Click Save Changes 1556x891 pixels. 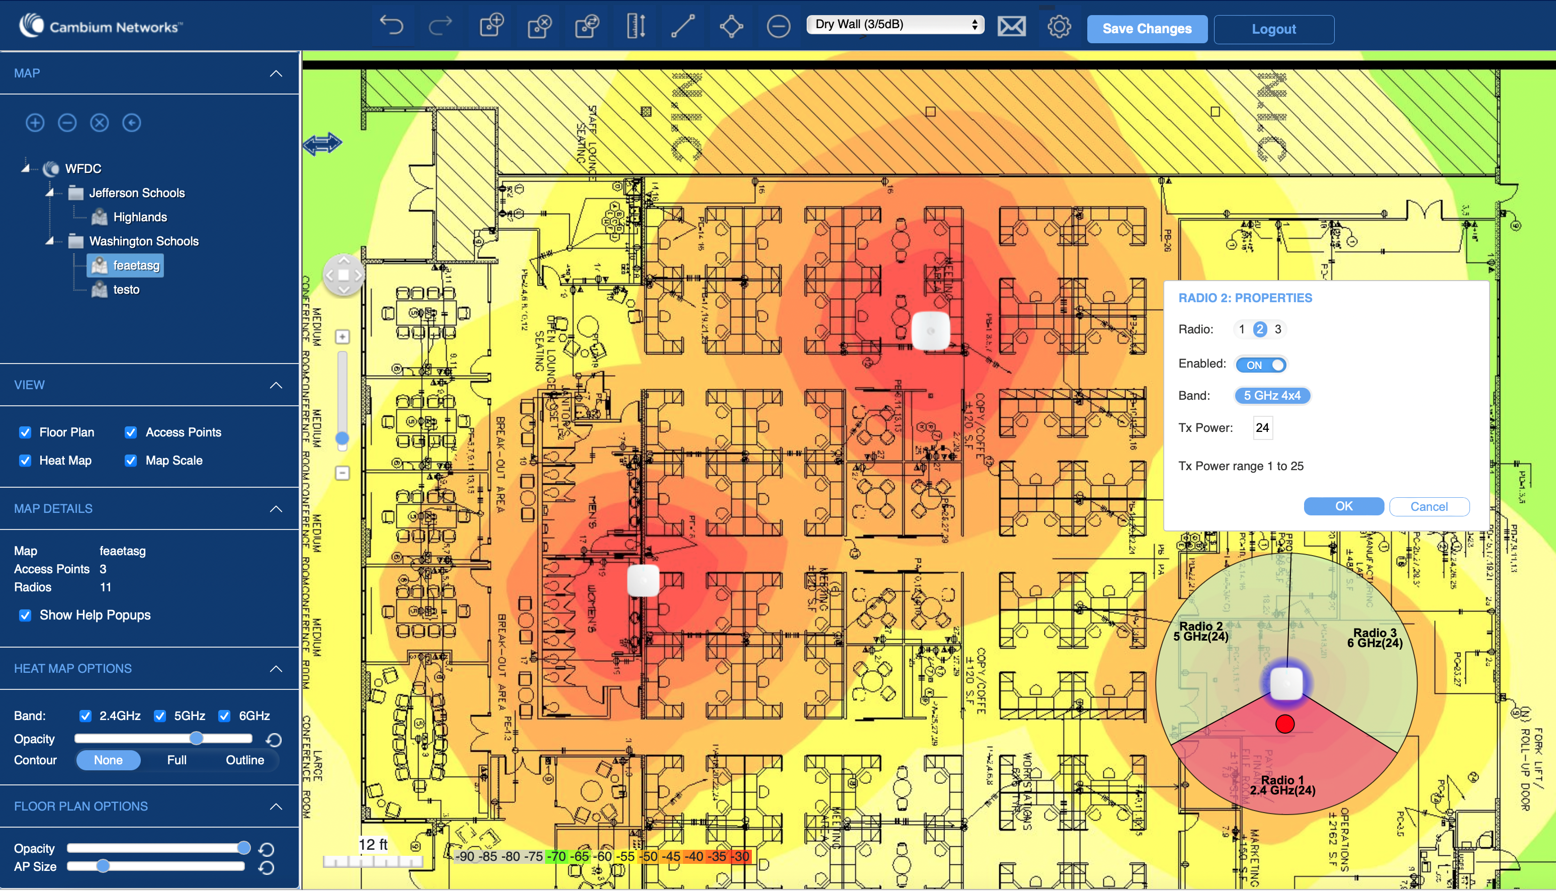[1147, 29]
